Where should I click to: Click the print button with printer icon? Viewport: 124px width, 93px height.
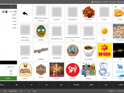(11, 72)
